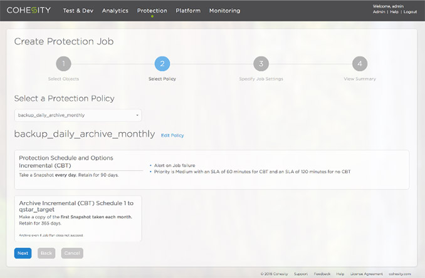The image size is (425, 278).
Task: Click step 3 Specify Job Settings circle
Action: 261,63
